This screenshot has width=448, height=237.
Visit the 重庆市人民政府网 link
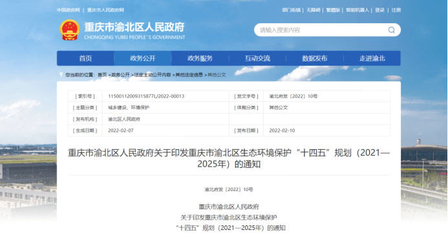105,10
